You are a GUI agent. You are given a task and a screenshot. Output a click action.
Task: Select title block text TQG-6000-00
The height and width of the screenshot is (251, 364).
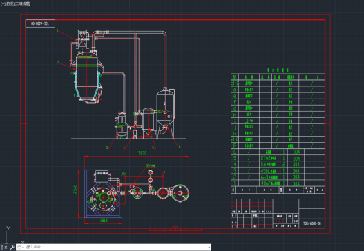[312, 223]
